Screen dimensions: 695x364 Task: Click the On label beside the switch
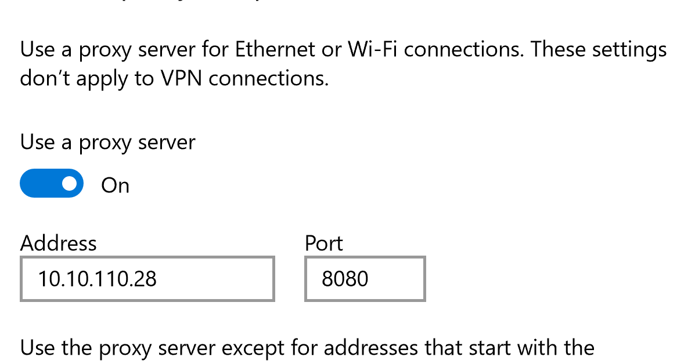pyautogui.click(x=116, y=184)
